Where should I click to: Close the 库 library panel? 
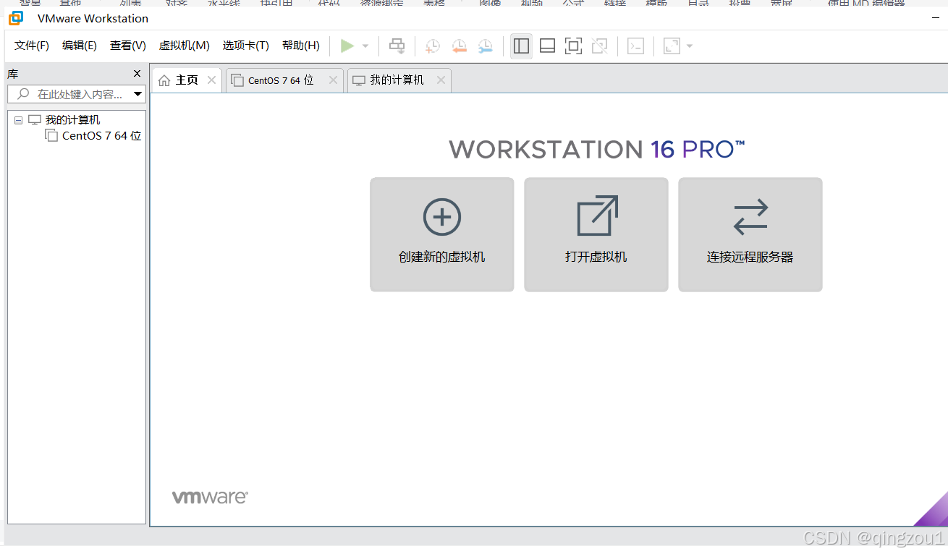point(137,74)
